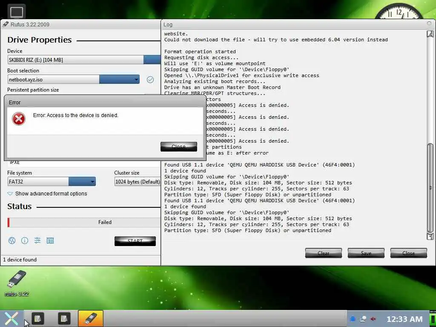The height and width of the screenshot is (327, 436).
Task: Open the network tray icon
Action: [363, 319]
